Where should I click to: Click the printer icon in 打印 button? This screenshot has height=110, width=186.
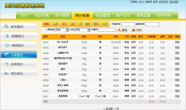134,30
